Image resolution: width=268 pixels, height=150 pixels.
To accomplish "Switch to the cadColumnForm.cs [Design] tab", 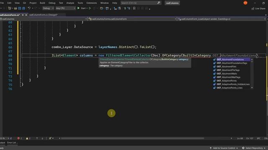I will coord(43,15).
